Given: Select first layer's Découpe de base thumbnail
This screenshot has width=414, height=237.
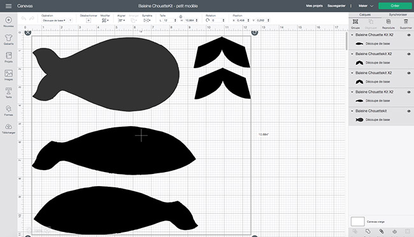Looking at the screenshot, I should (x=359, y=43).
